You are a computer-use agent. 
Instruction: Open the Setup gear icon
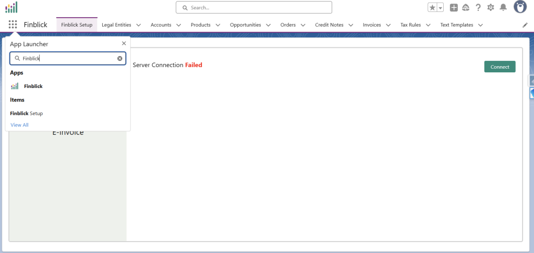(x=491, y=7)
